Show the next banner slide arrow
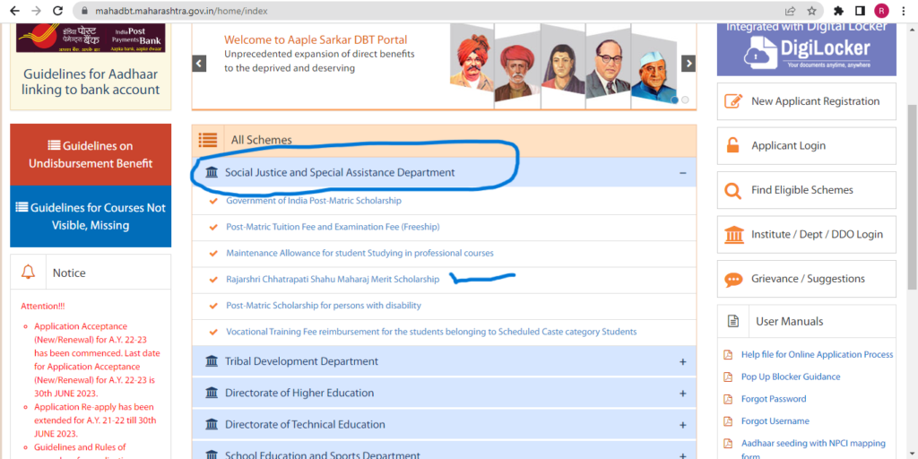Image resolution: width=918 pixels, height=459 pixels. click(x=688, y=64)
